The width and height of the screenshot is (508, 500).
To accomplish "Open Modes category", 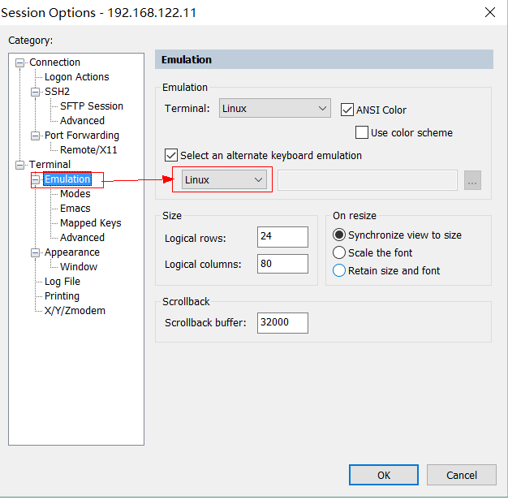I will point(75,194).
